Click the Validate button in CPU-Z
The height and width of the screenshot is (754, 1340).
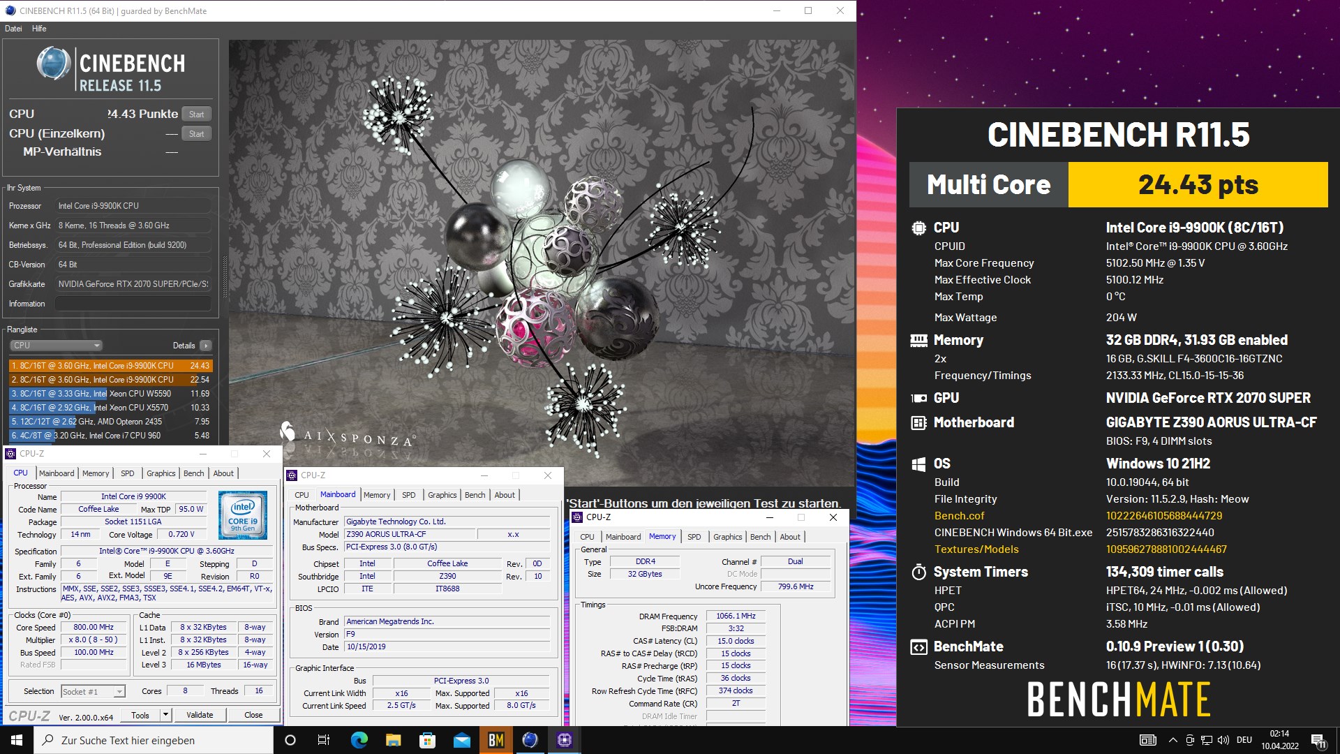(200, 715)
